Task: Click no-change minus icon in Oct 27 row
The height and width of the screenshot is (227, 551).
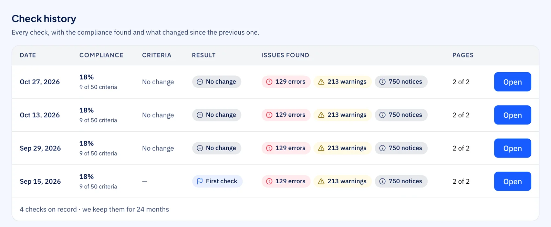Action: 200,82
